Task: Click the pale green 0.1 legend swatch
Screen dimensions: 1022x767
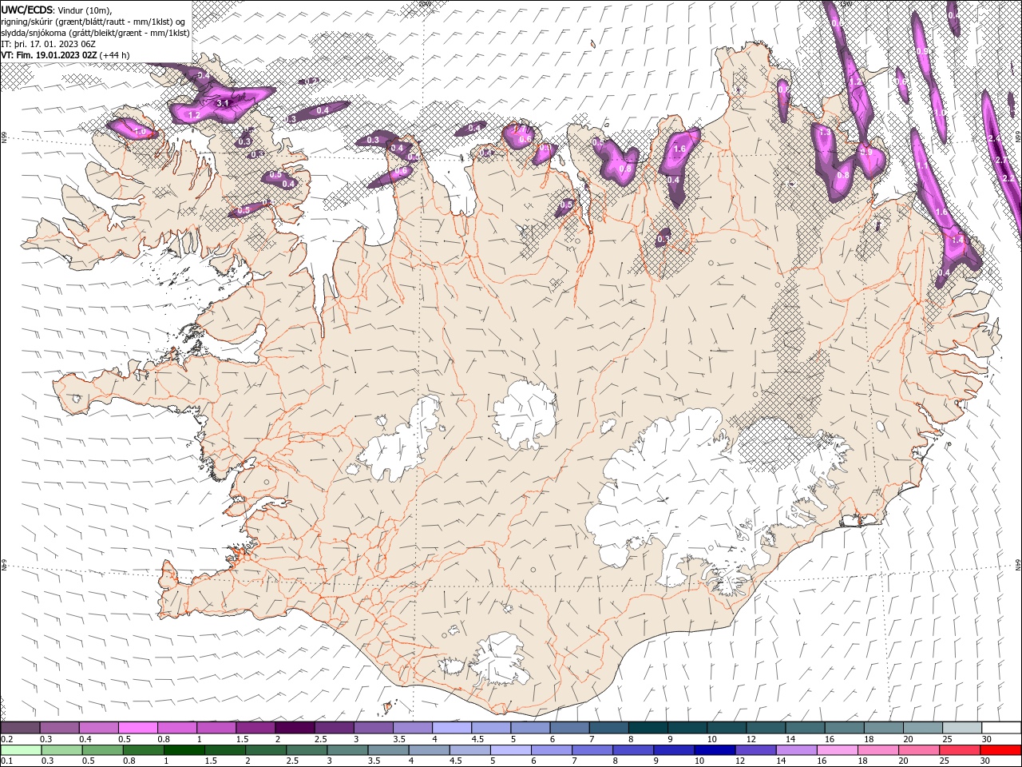Action: (x=21, y=749)
